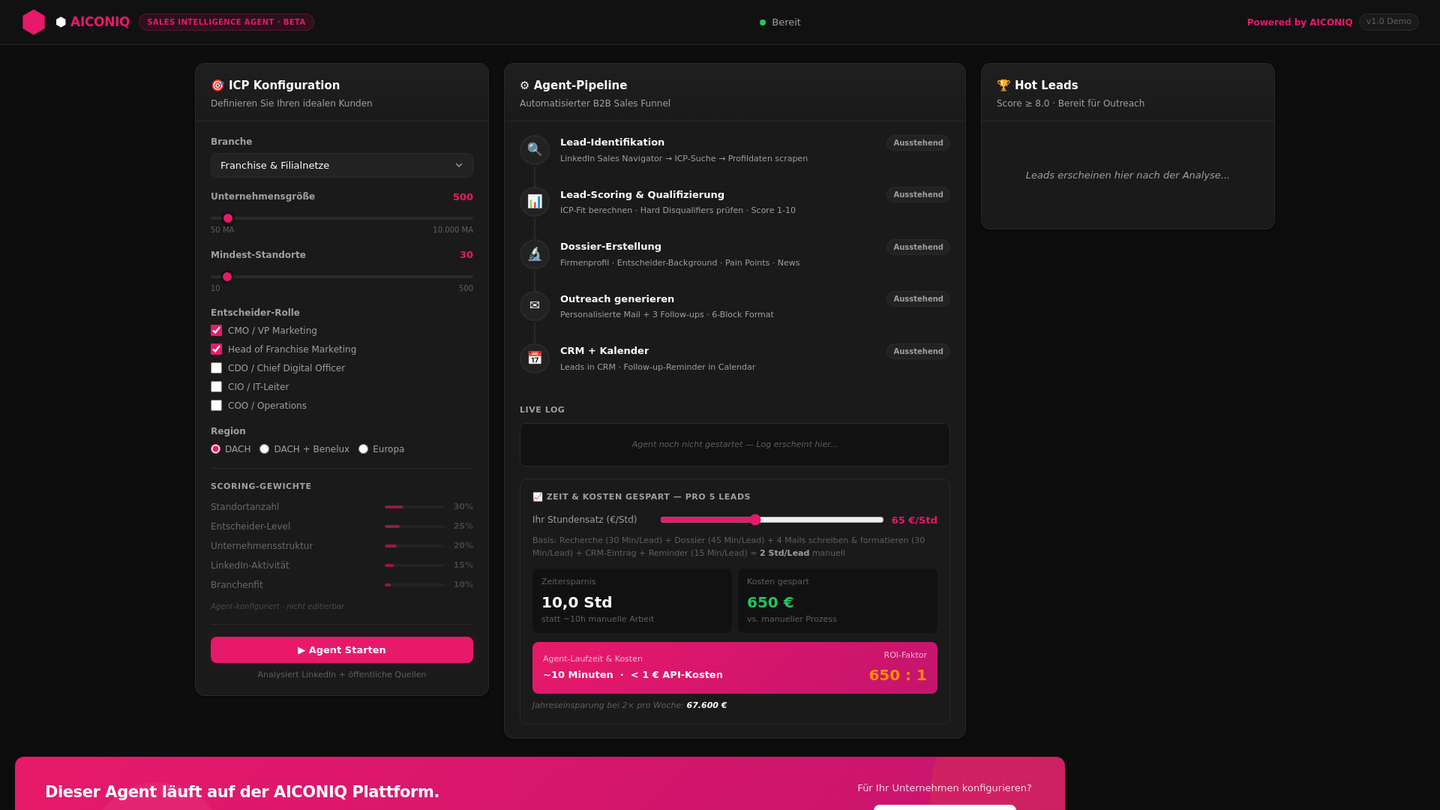Click 'Für Ihr Unternehmen konfigurieren?' text
1440x810 pixels.
coord(944,788)
